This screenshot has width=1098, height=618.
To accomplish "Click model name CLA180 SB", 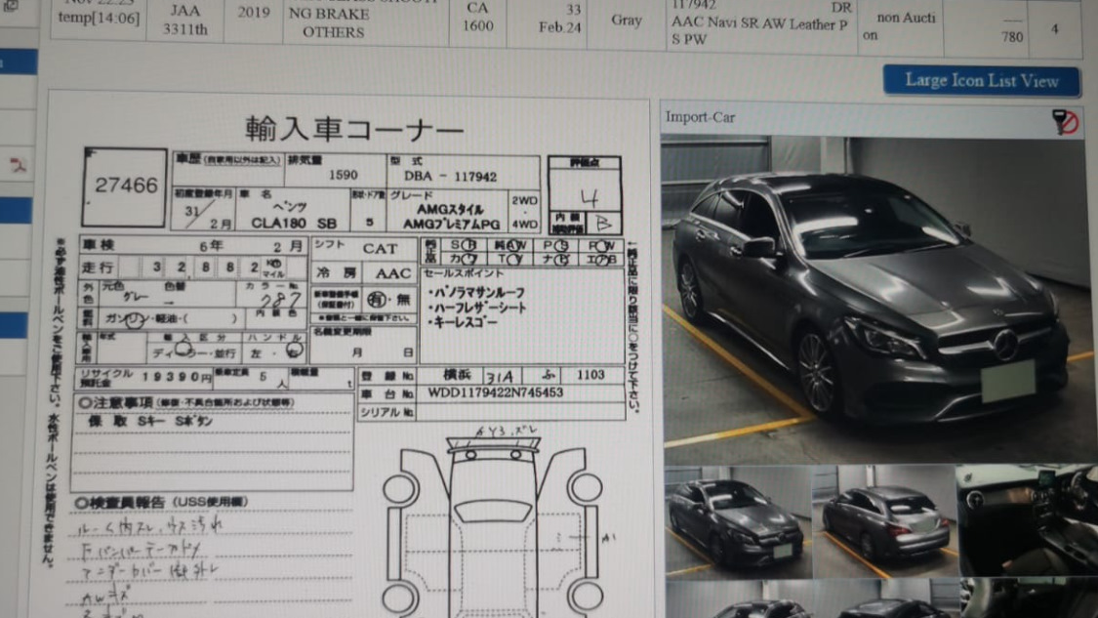I will point(294,224).
